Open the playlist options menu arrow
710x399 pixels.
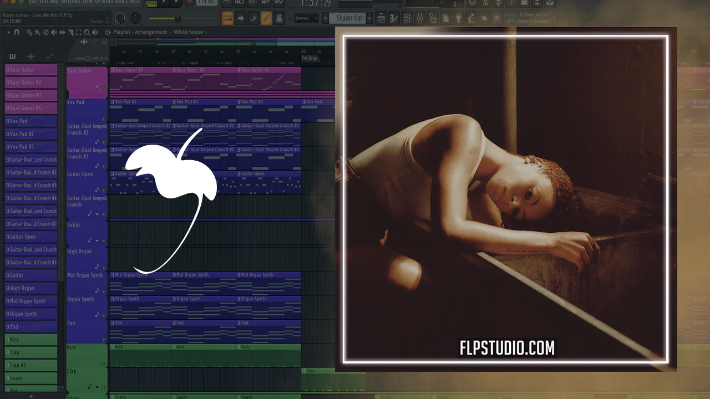pos(8,32)
